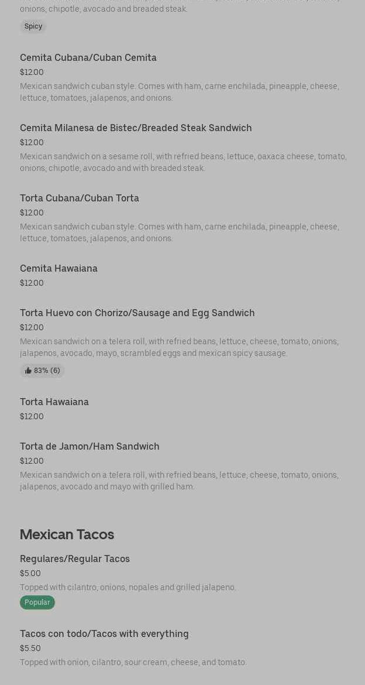Image resolution: width=365 pixels, height=685 pixels.
Task: Select Regulares/Regular Tacos item
Action: point(75,559)
